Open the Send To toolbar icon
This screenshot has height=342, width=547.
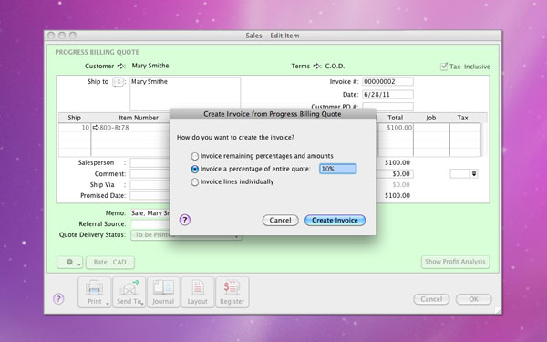click(x=129, y=293)
